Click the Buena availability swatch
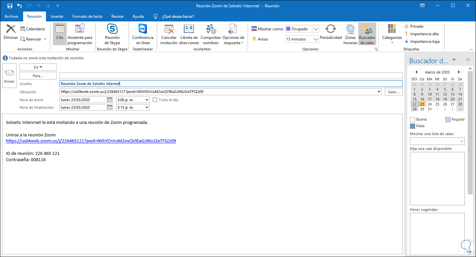Screen dimensions: 476x257 click(x=413, y=119)
